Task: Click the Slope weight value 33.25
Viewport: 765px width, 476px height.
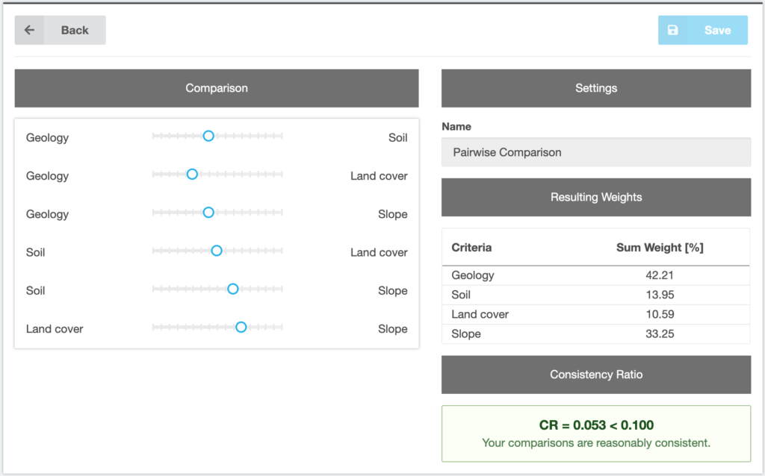Action: (660, 333)
